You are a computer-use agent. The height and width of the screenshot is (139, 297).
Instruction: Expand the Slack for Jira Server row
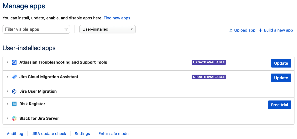click(7, 119)
